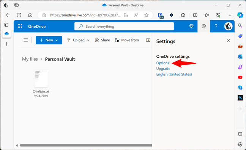Open the workspaces icon in title bar
Screen dimensions: 246x150
click(16, 5)
